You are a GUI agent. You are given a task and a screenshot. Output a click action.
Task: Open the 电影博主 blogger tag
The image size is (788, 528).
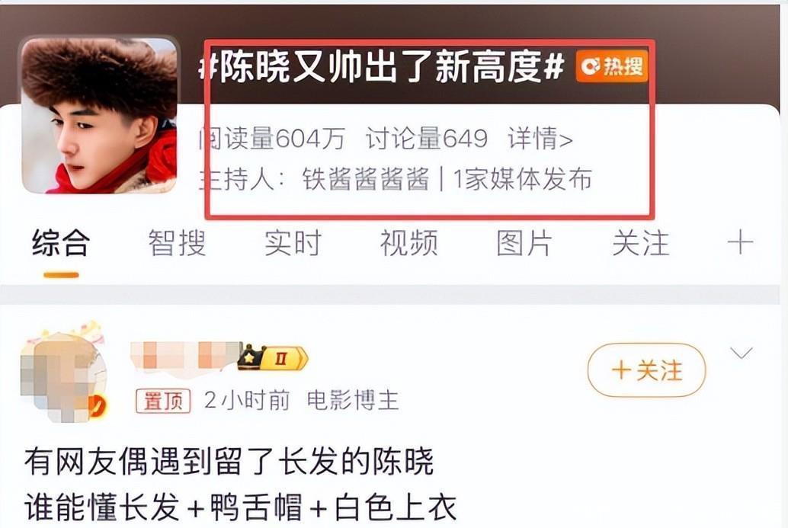tap(353, 401)
